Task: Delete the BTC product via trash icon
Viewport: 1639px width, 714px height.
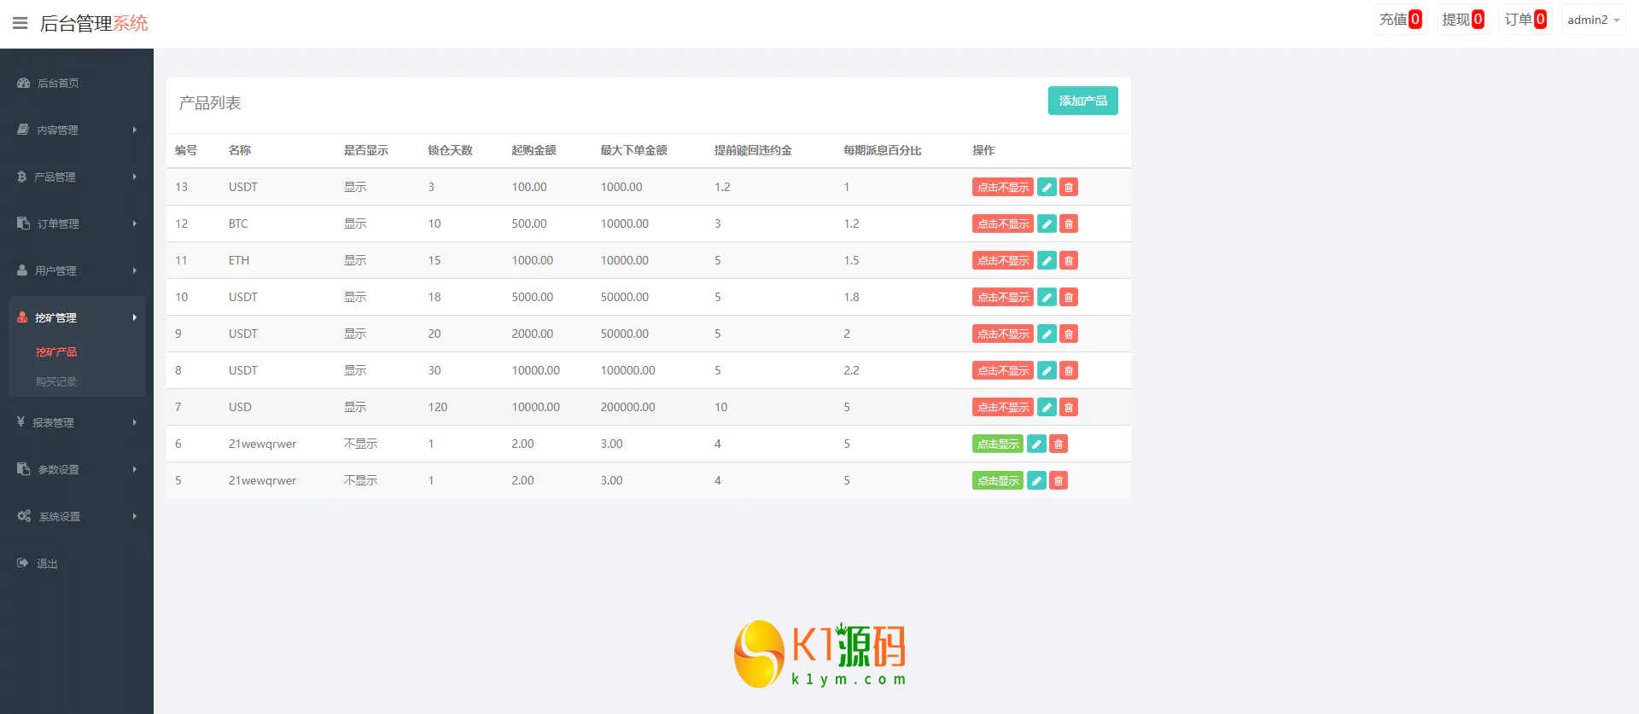Action: click(1069, 223)
